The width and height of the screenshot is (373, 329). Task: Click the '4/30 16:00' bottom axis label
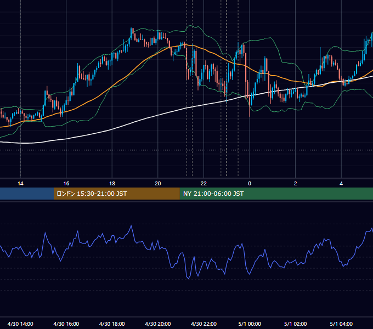(66, 324)
